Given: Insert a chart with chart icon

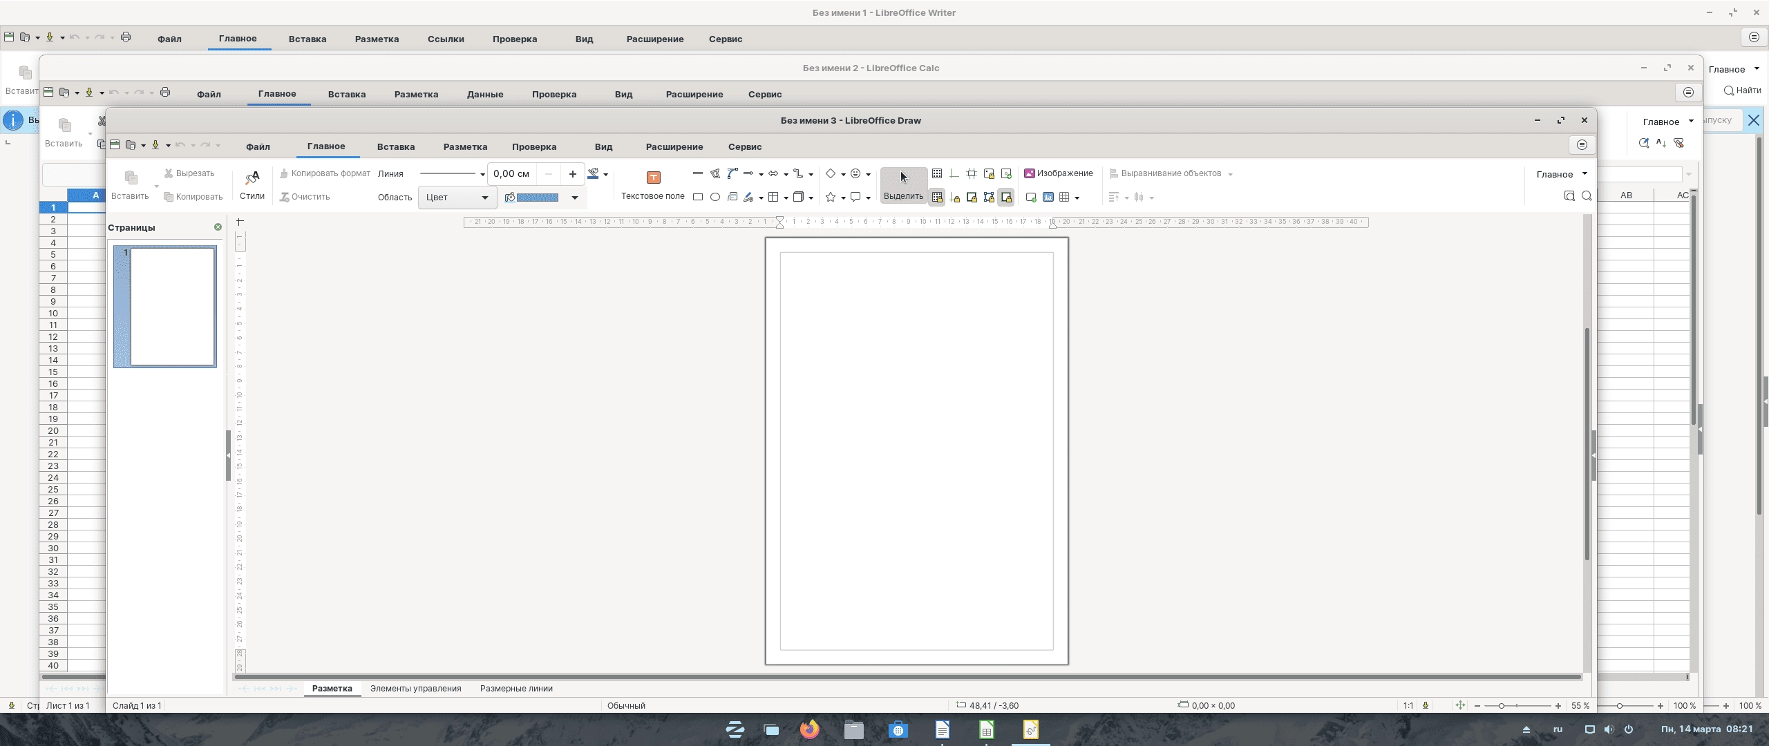Looking at the screenshot, I should [1048, 197].
